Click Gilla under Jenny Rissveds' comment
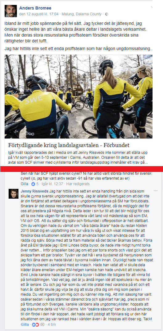This screenshot has width=163, height=331. pyautogui.click(x=25, y=325)
